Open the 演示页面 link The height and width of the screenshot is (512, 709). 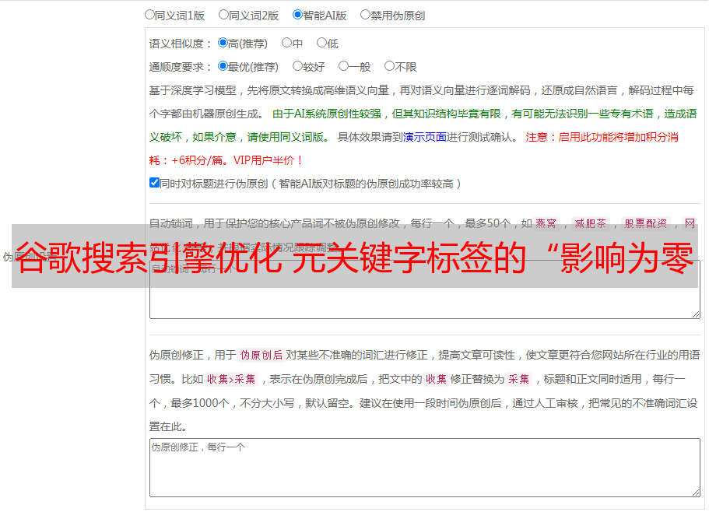(425, 137)
